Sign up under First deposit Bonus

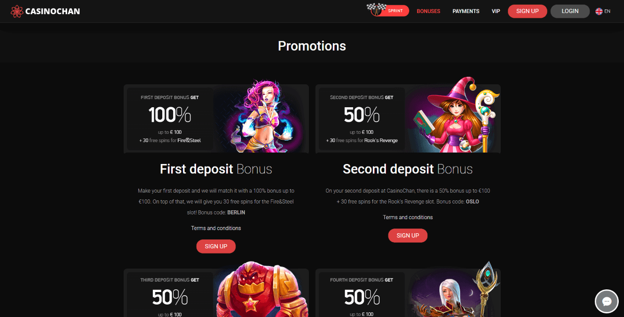pos(216,246)
